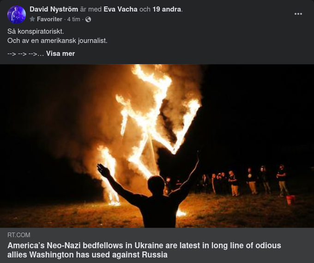This screenshot has height=263, width=314.
Task: Click the arrow symbols before Visa mer
Action: [x=25, y=54]
